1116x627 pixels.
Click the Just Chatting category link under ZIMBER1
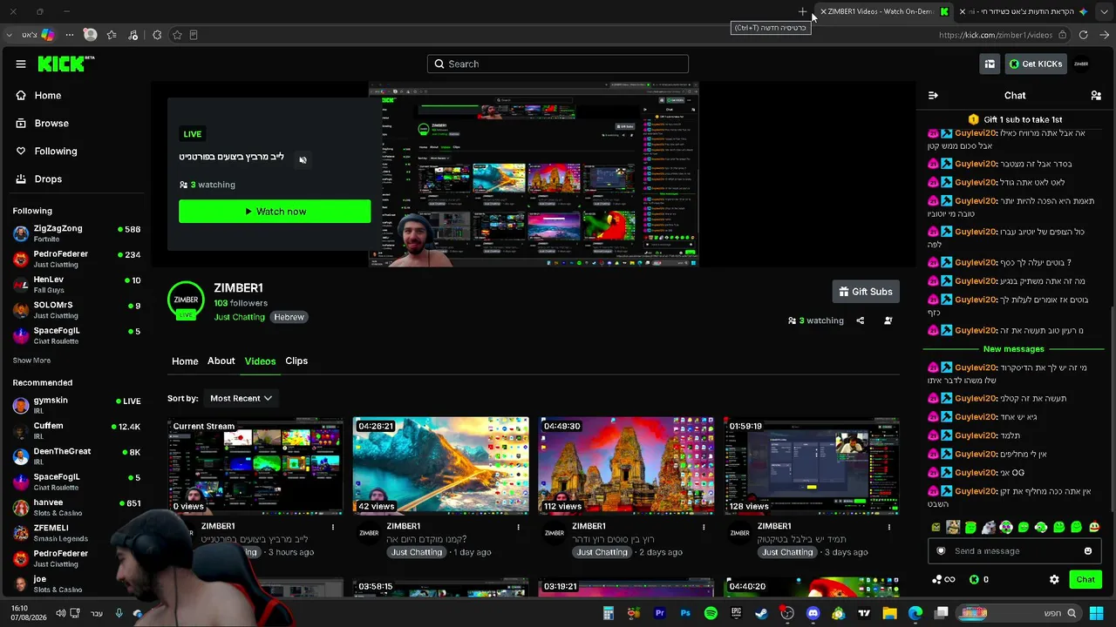pyautogui.click(x=239, y=317)
